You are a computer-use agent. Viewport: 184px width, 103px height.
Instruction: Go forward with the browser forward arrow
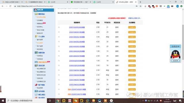(6, 6)
